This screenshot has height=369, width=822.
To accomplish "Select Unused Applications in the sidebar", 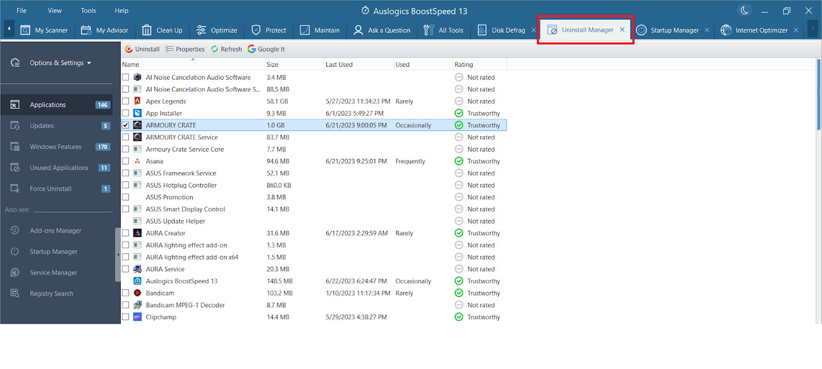I will click(57, 168).
